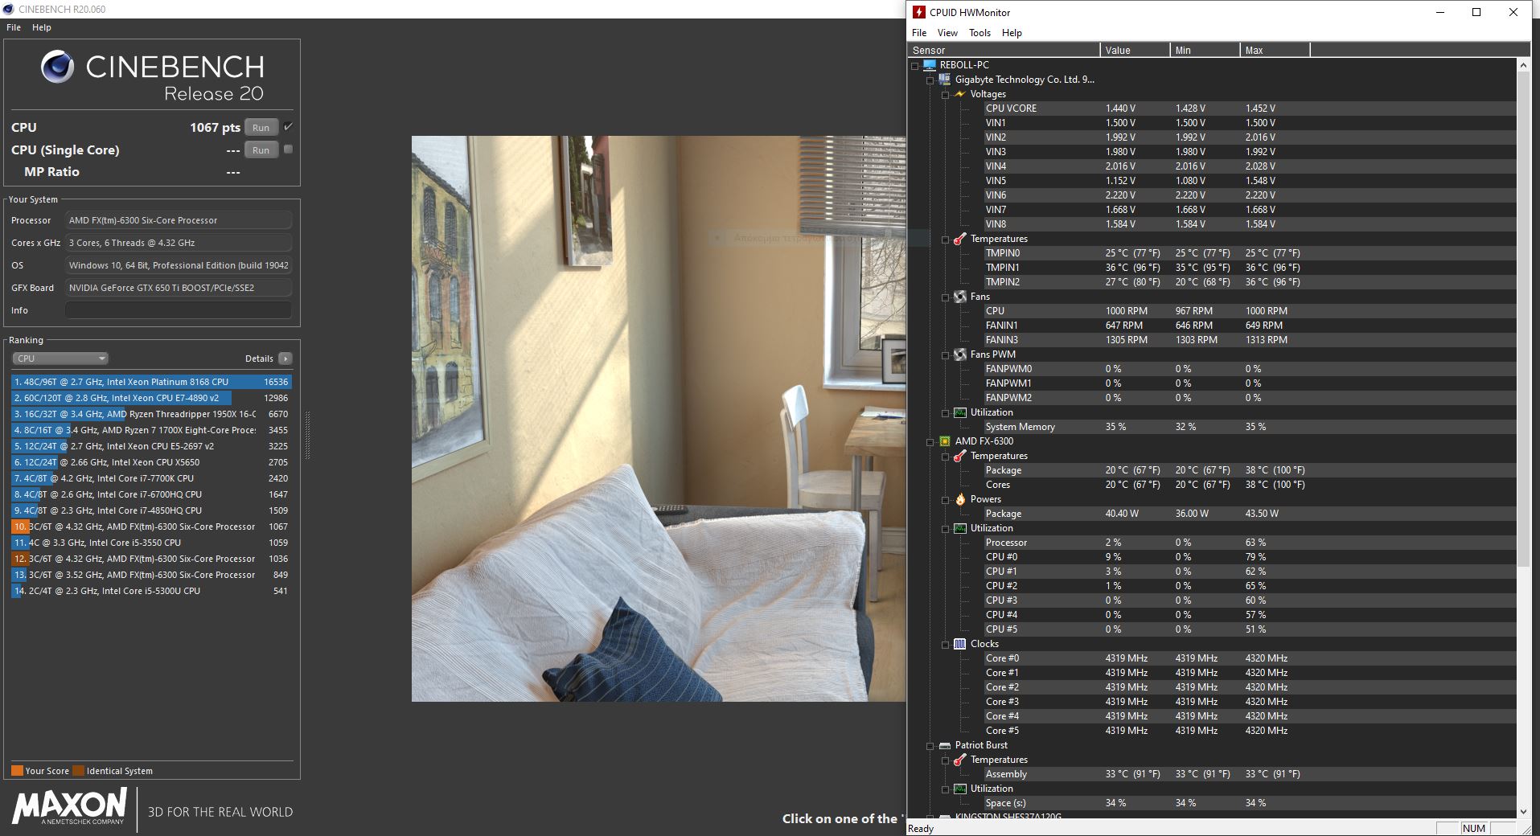Toggle the CPU test checkbox
The image size is (1540, 836).
pos(288,127)
